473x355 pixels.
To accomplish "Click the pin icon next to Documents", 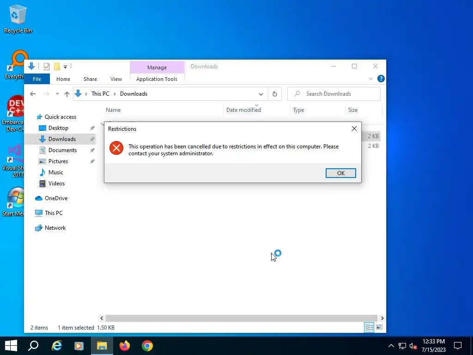I will [92, 150].
